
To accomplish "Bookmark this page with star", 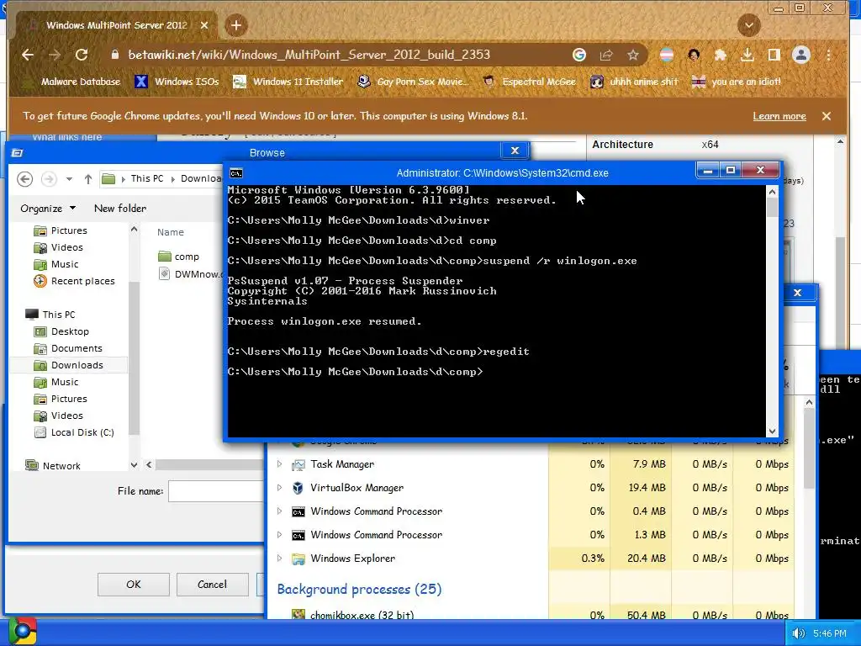I will 632,55.
